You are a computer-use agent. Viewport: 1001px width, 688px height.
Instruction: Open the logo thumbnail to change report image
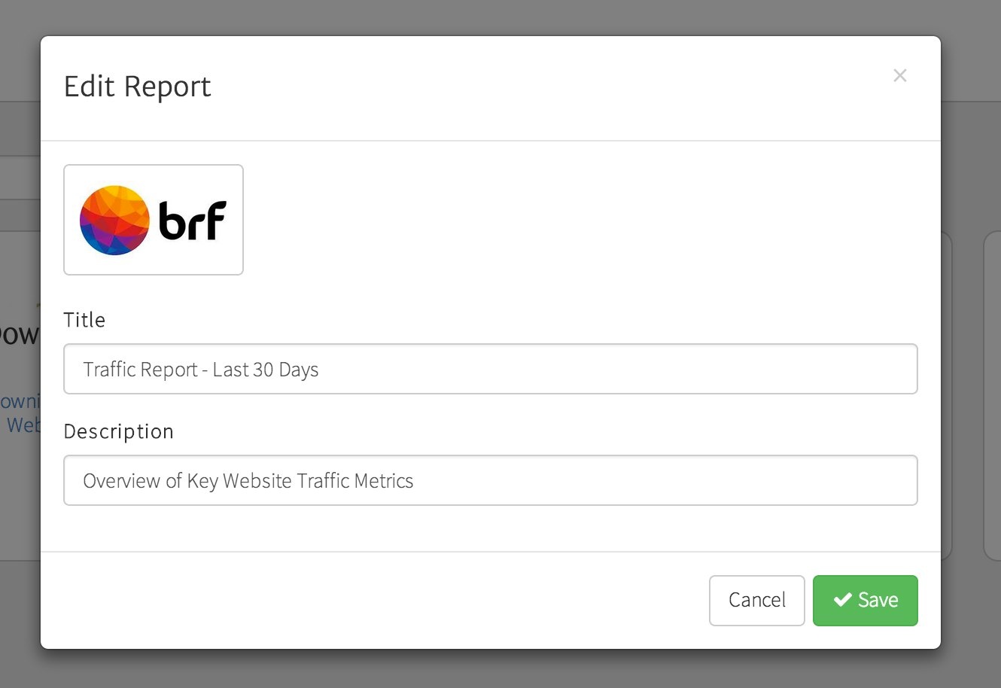click(153, 219)
